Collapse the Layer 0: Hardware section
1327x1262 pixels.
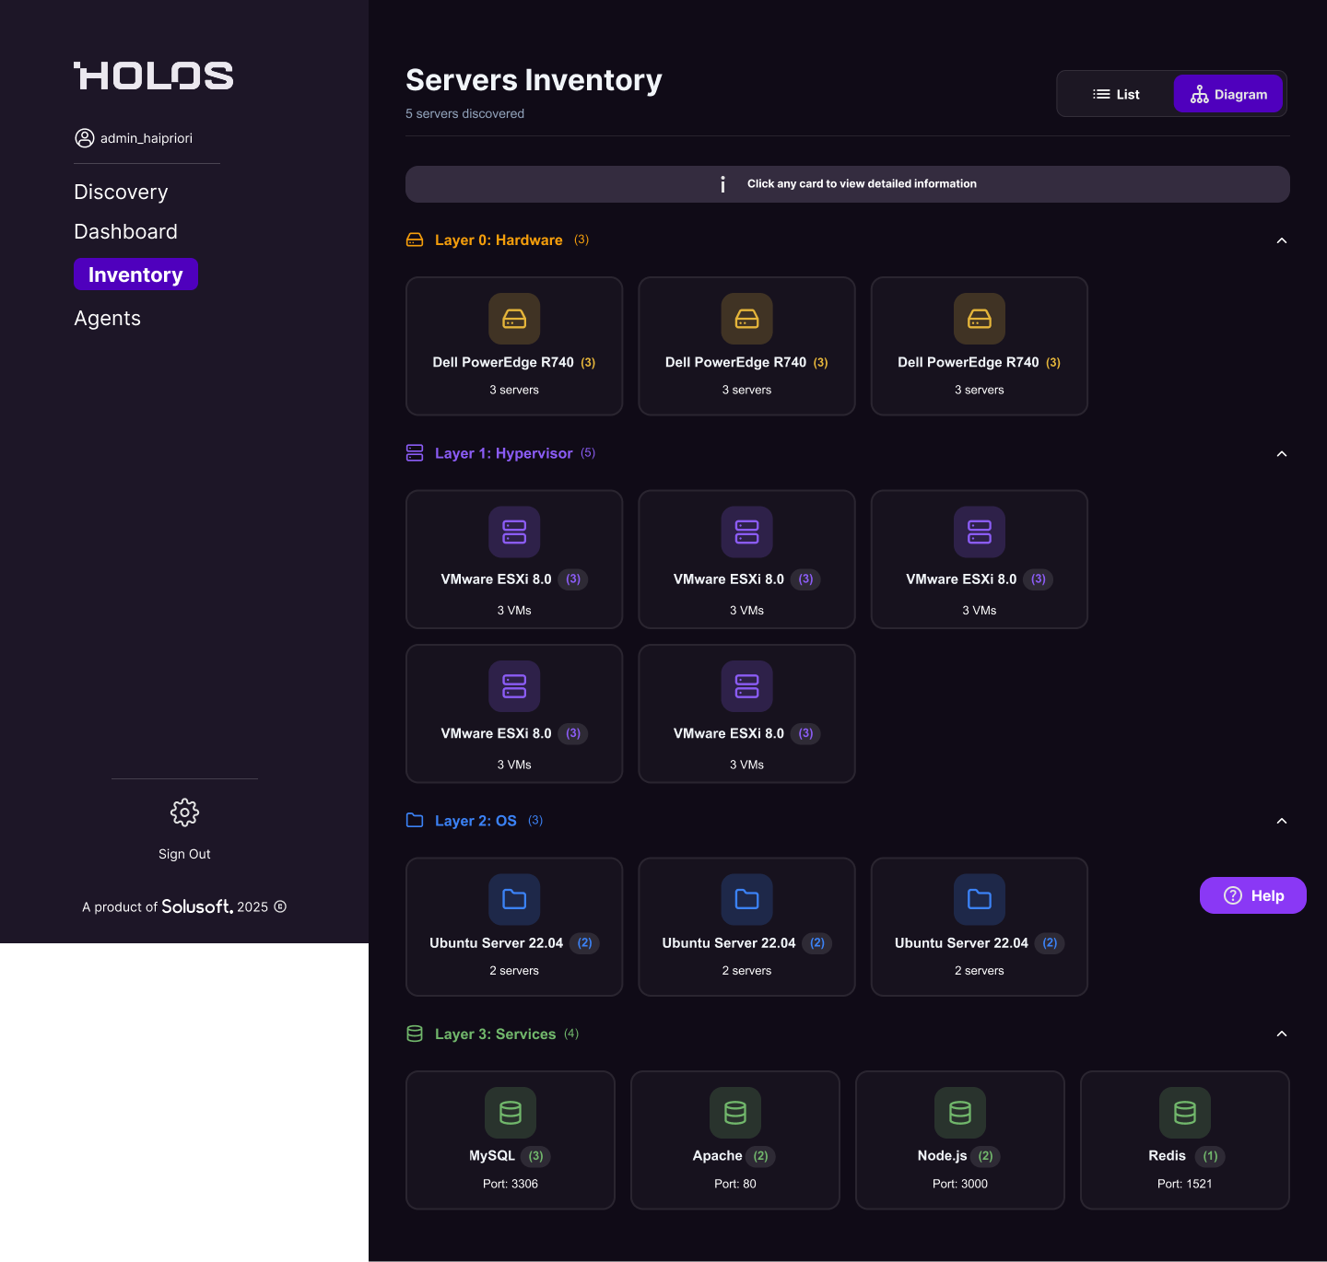[x=1281, y=240]
